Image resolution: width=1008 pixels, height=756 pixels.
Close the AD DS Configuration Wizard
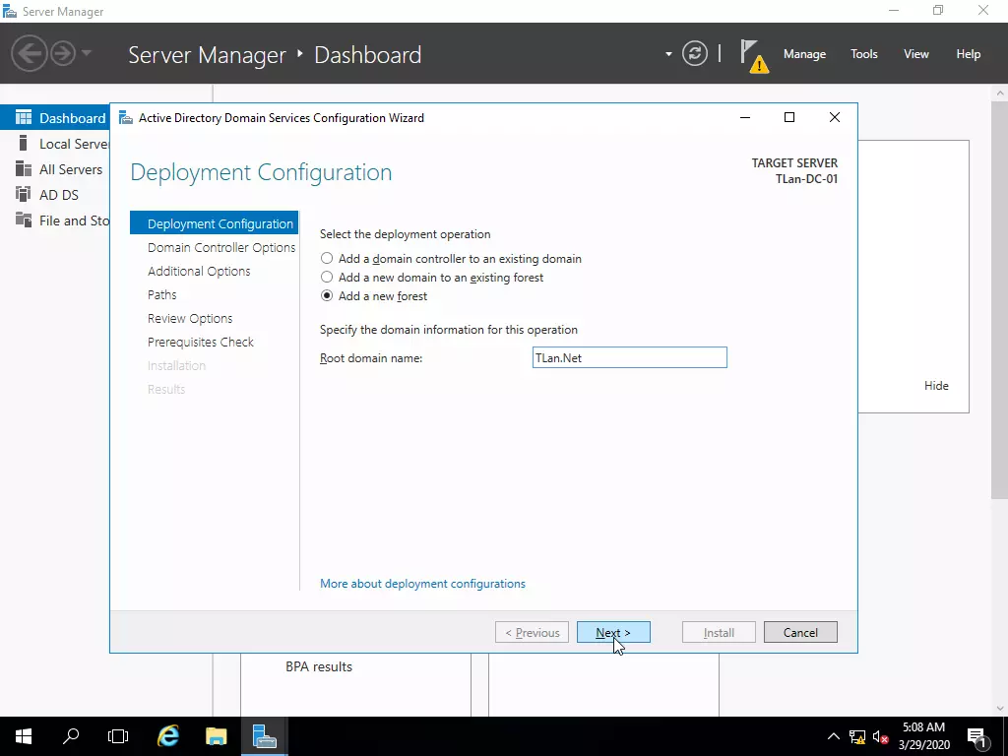835,118
